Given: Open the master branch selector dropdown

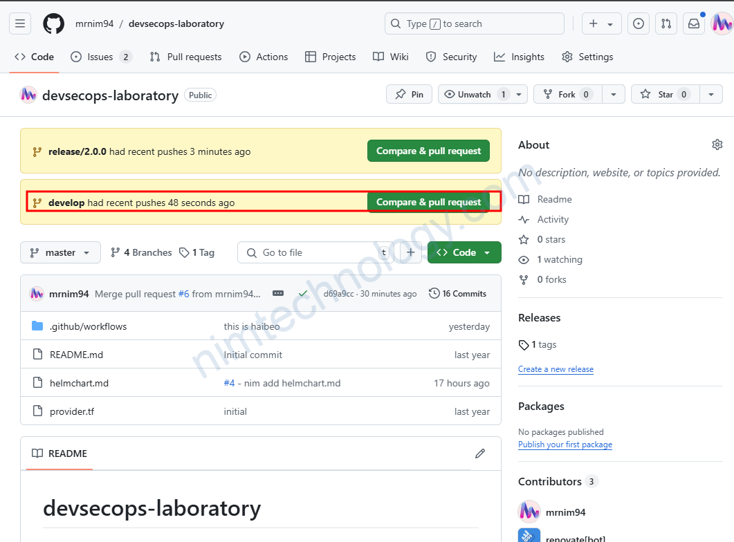Looking at the screenshot, I should 60,252.
